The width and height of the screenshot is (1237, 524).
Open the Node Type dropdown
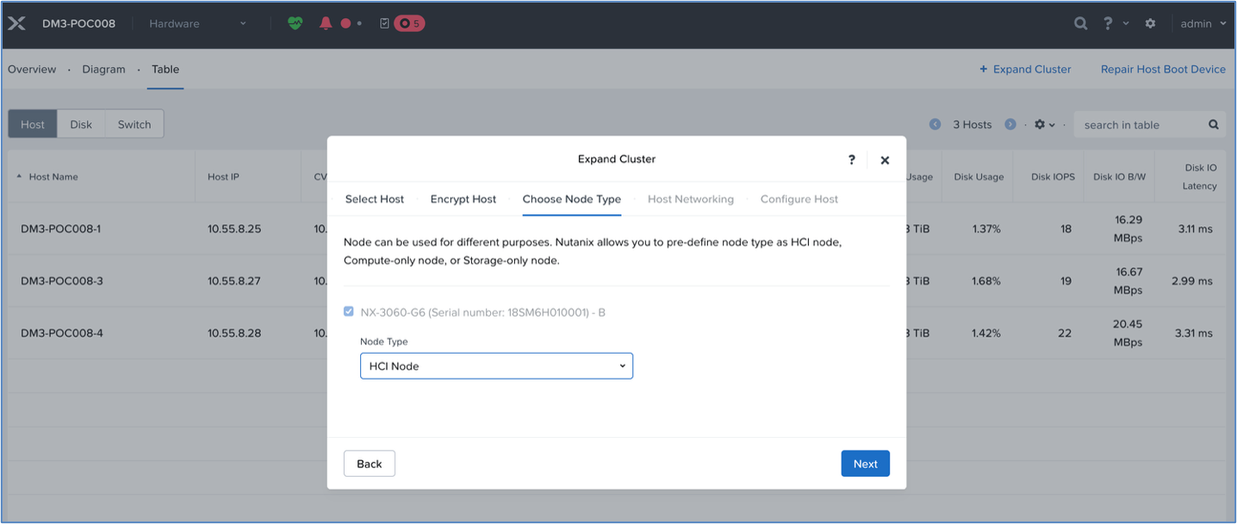[x=496, y=366]
